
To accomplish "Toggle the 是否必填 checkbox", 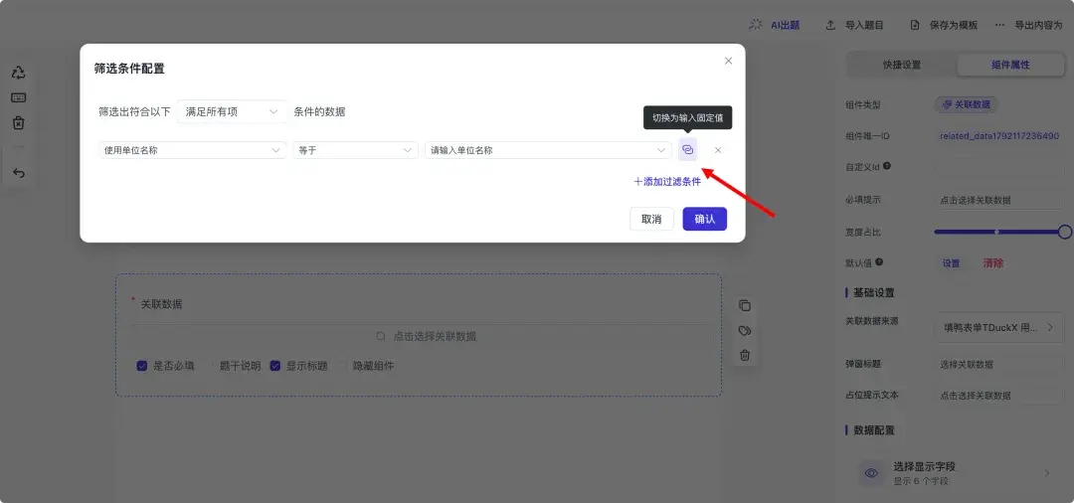I will (x=142, y=366).
